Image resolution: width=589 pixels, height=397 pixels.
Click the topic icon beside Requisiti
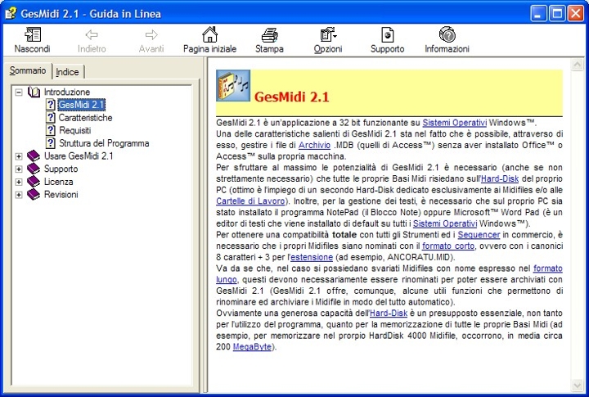coord(51,130)
